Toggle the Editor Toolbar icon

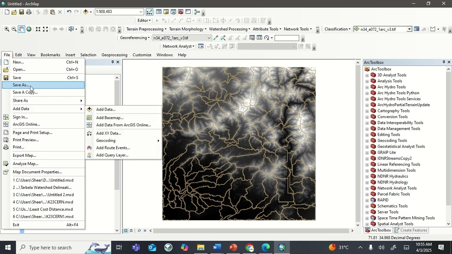pyautogui.click(x=149, y=12)
